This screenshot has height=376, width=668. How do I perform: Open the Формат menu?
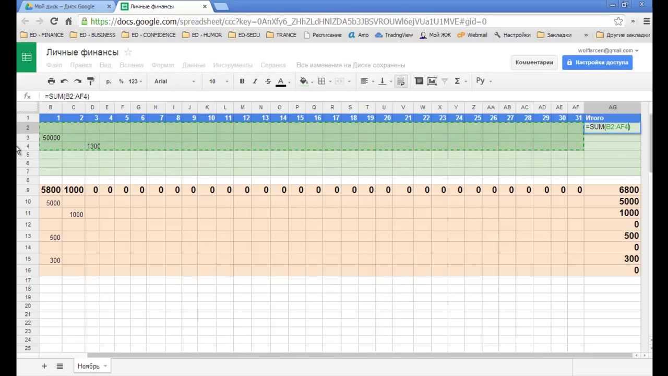163,65
